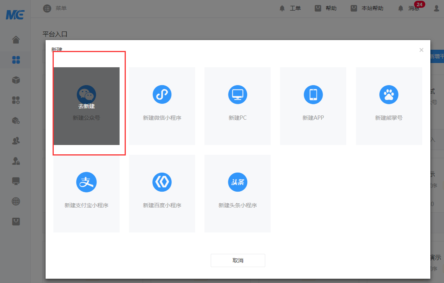Screen dimensions: 444x283
Task: Click the mini-program icon for 新建微信小程序
Action: coord(162,94)
